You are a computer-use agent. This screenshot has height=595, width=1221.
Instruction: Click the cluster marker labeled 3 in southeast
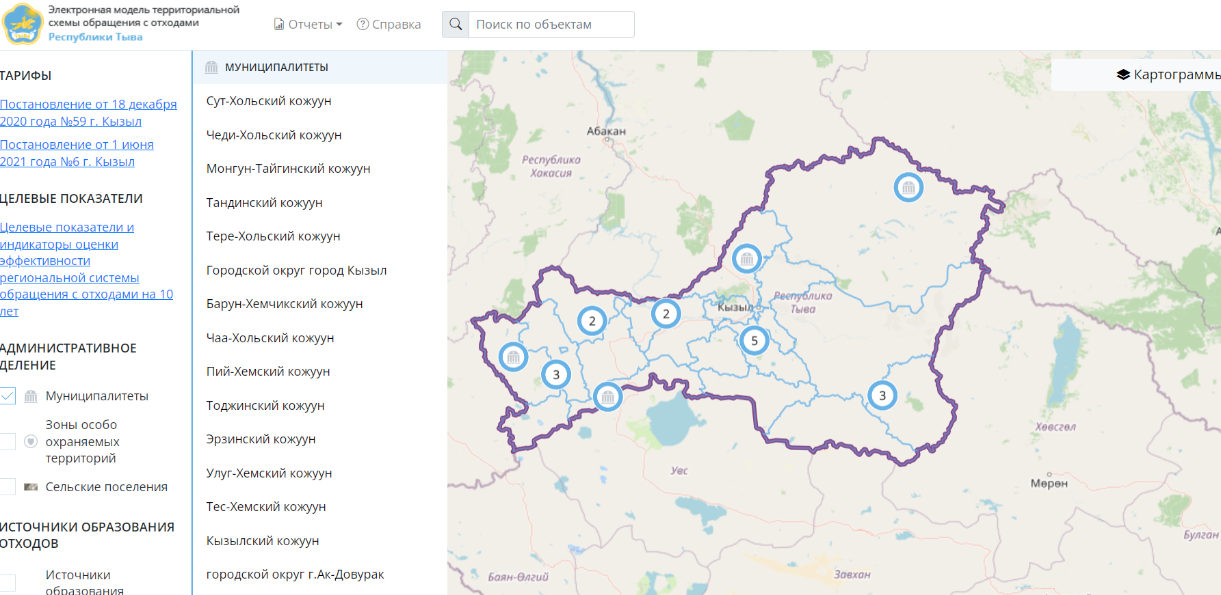(882, 396)
